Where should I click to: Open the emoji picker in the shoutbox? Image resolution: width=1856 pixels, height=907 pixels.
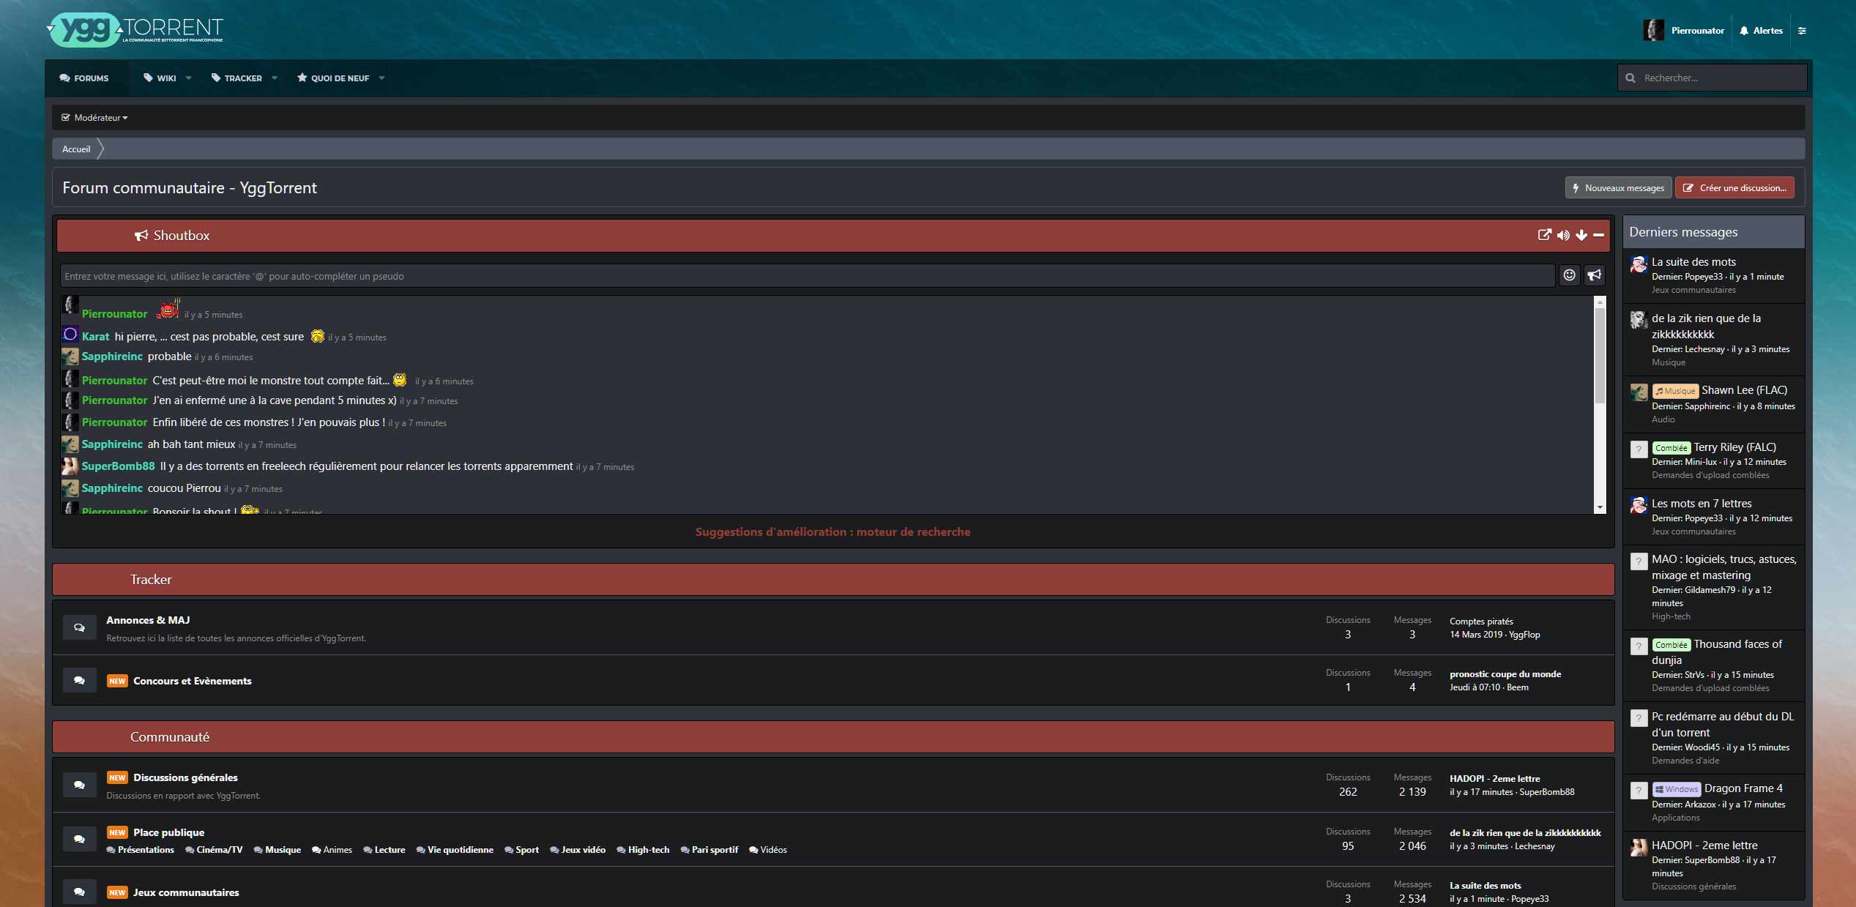1570,276
